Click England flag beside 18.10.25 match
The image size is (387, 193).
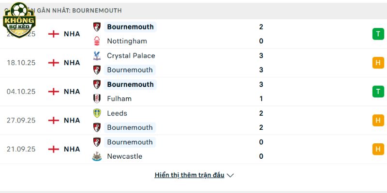pos(54,63)
